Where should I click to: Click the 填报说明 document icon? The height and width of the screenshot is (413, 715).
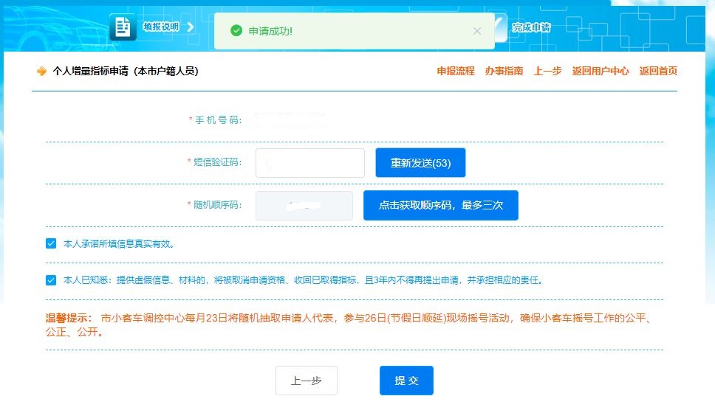coord(123,27)
